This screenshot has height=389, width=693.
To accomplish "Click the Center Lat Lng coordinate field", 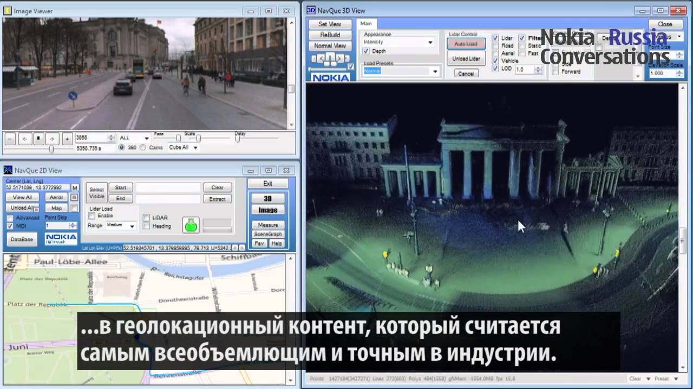I will click(x=37, y=187).
